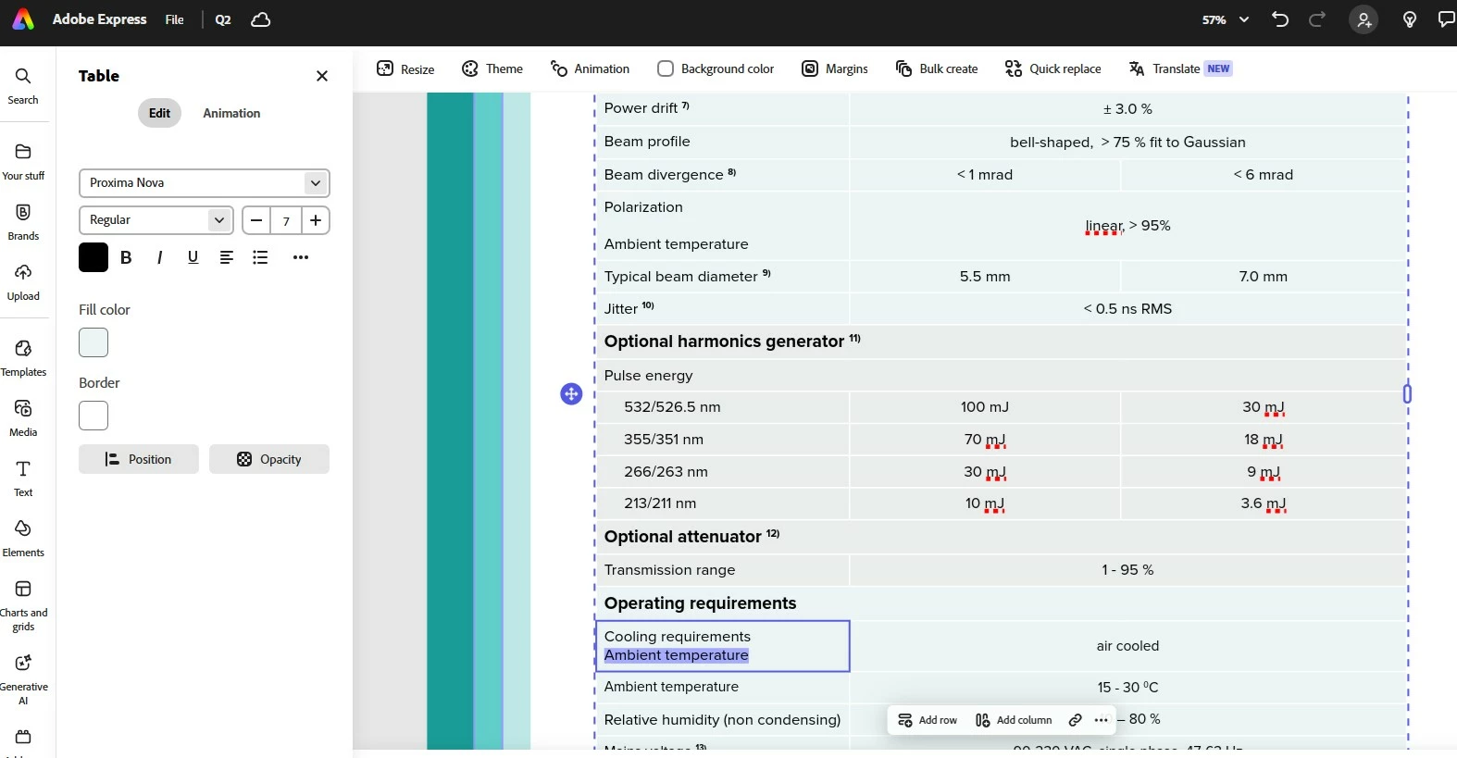Apply underline formatting
This screenshot has width=1457, height=758.
[193, 257]
